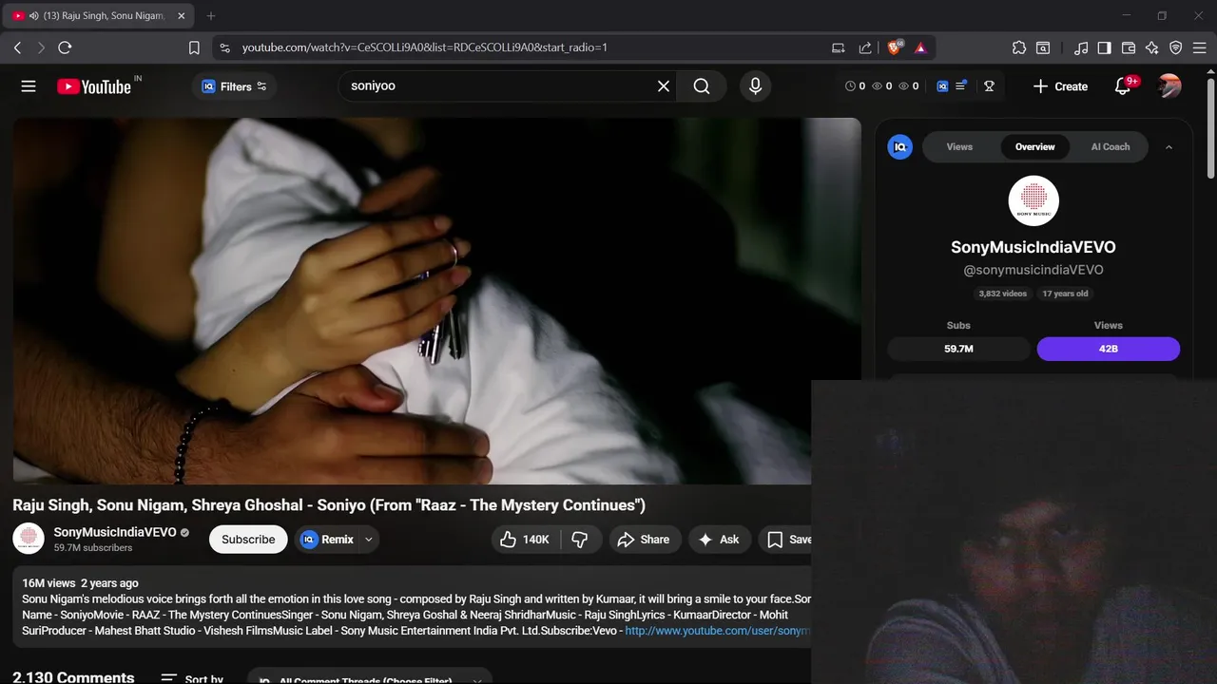Image resolution: width=1217 pixels, height=684 pixels.
Task: Reload the current page
Action: coord(65,47)
